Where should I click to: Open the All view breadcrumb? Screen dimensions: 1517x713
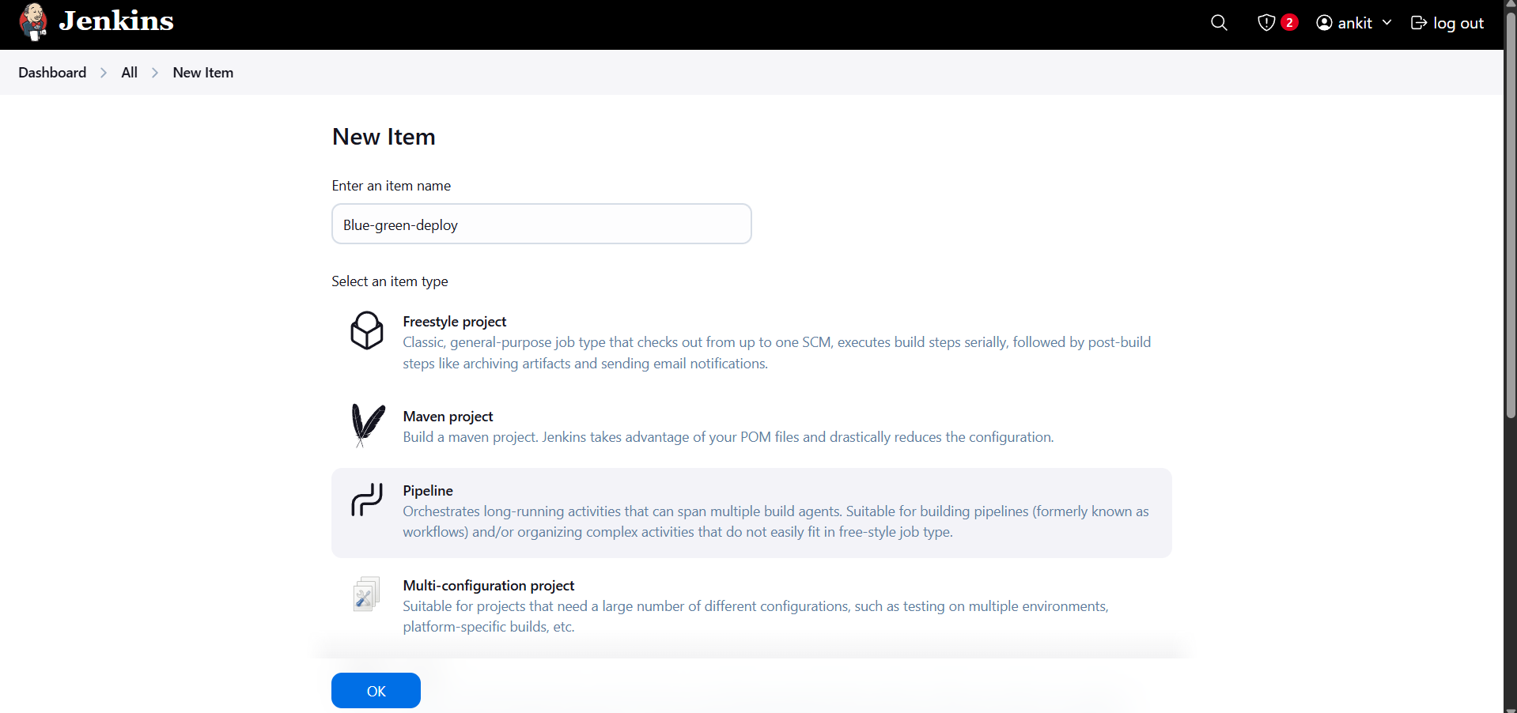click(129, 73)
